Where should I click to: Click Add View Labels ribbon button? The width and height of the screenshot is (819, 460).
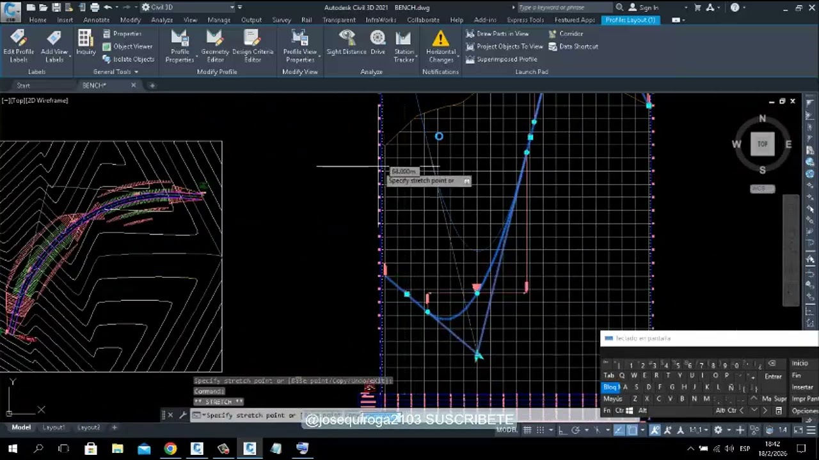(54, 47)
